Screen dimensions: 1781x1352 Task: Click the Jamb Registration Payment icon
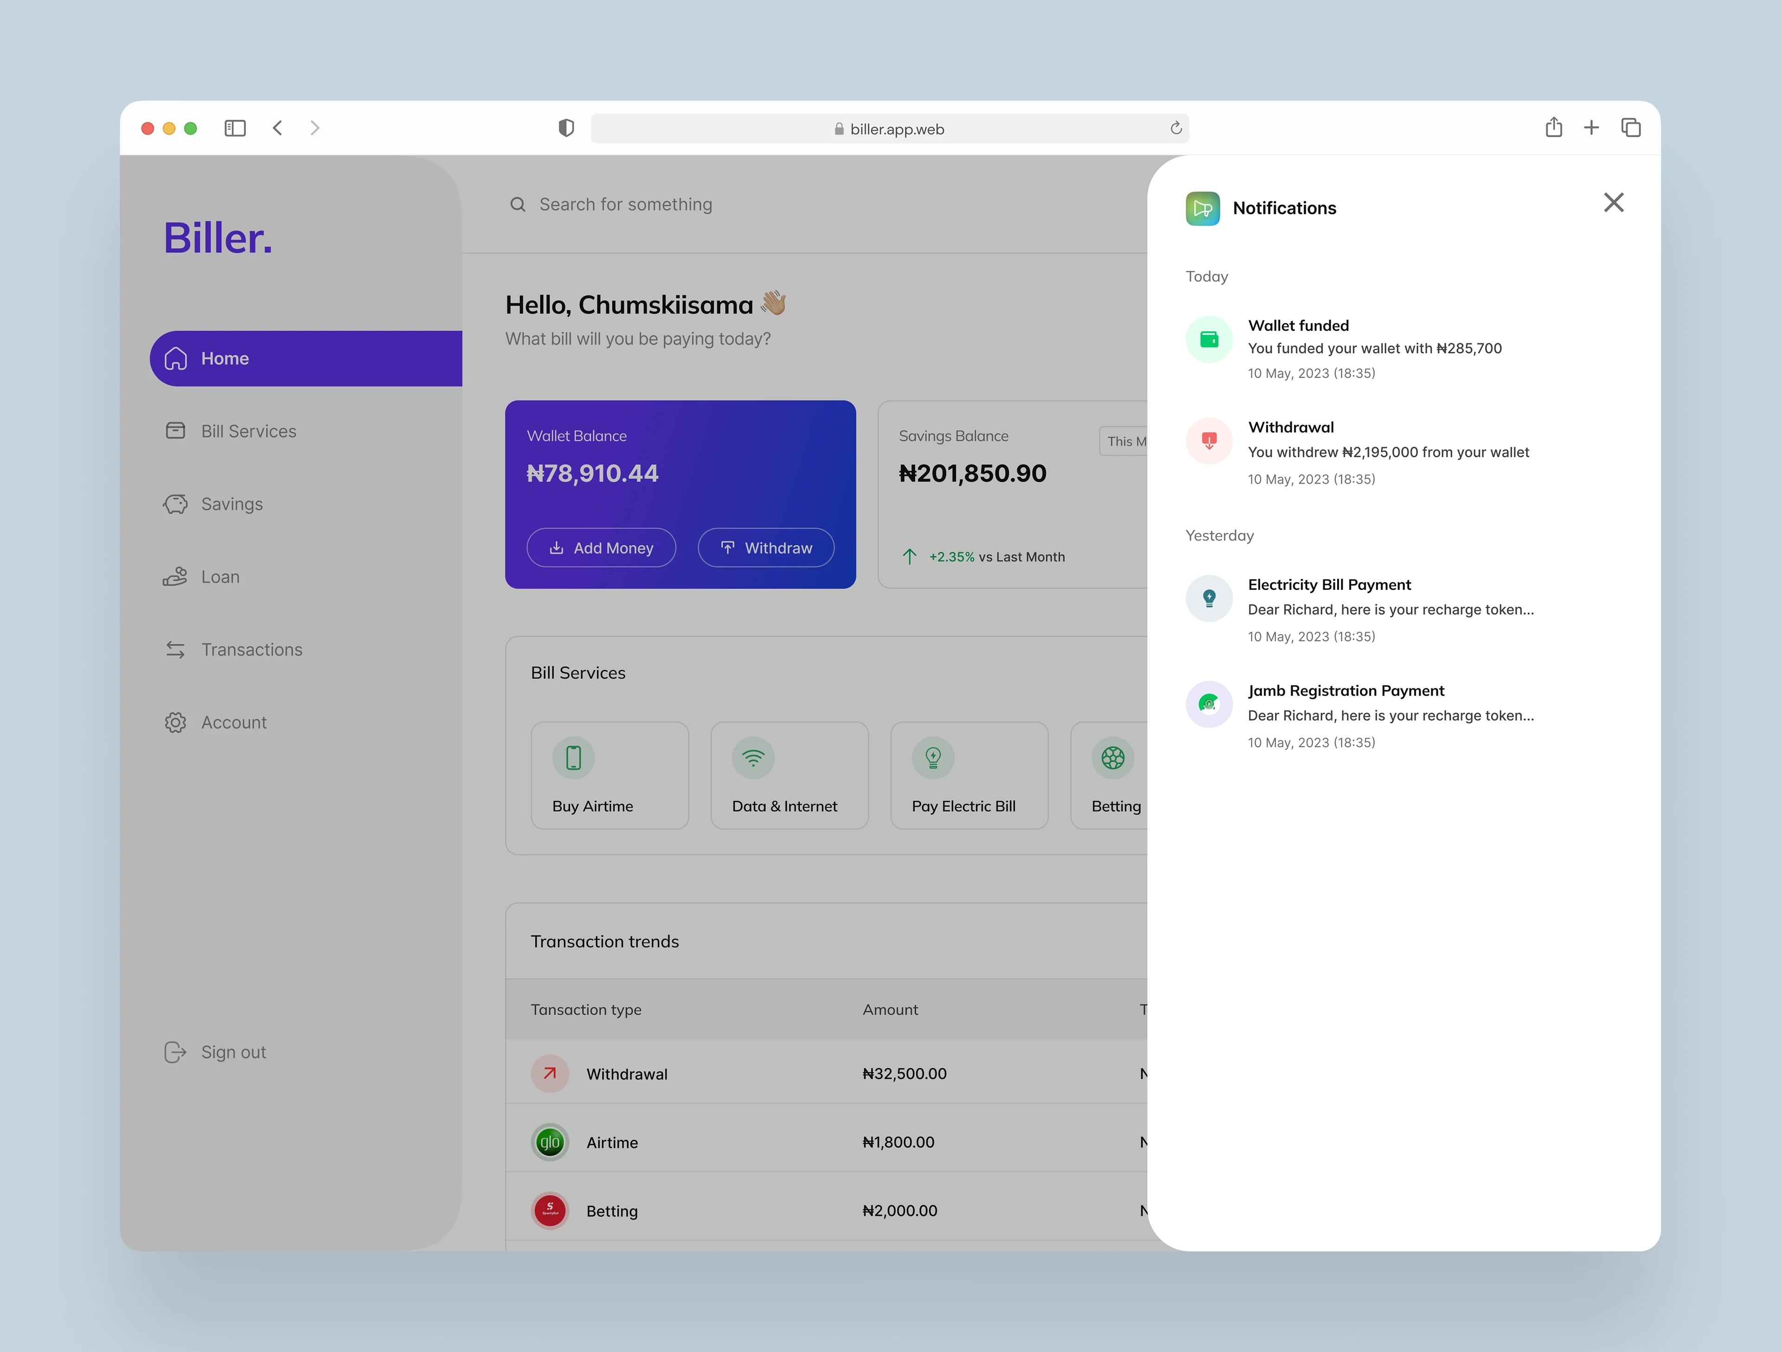click(x=1209, y=705)
